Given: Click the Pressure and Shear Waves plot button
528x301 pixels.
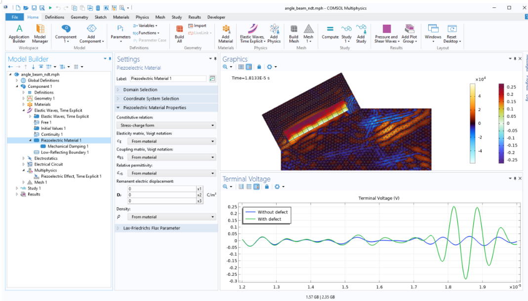Looking at the screenshot, I should pos(387,34).
